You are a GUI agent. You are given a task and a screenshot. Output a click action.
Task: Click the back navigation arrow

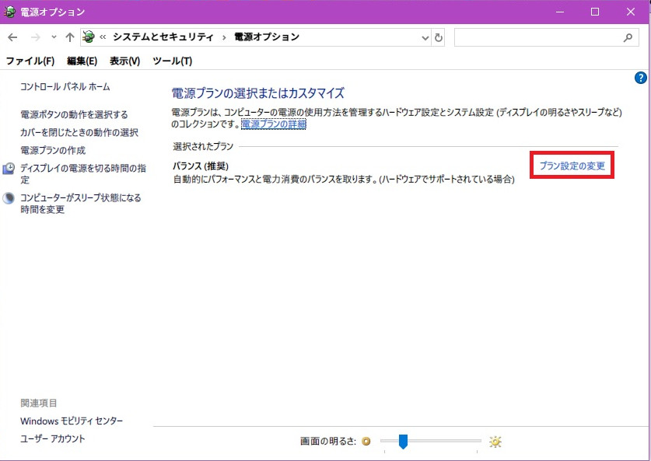[12, 37]
